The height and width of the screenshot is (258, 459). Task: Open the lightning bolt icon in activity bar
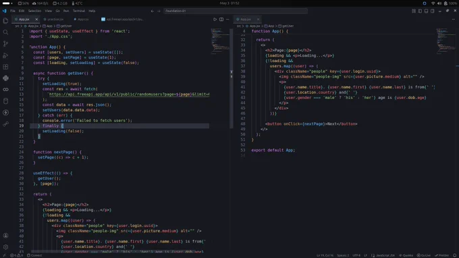5,112
